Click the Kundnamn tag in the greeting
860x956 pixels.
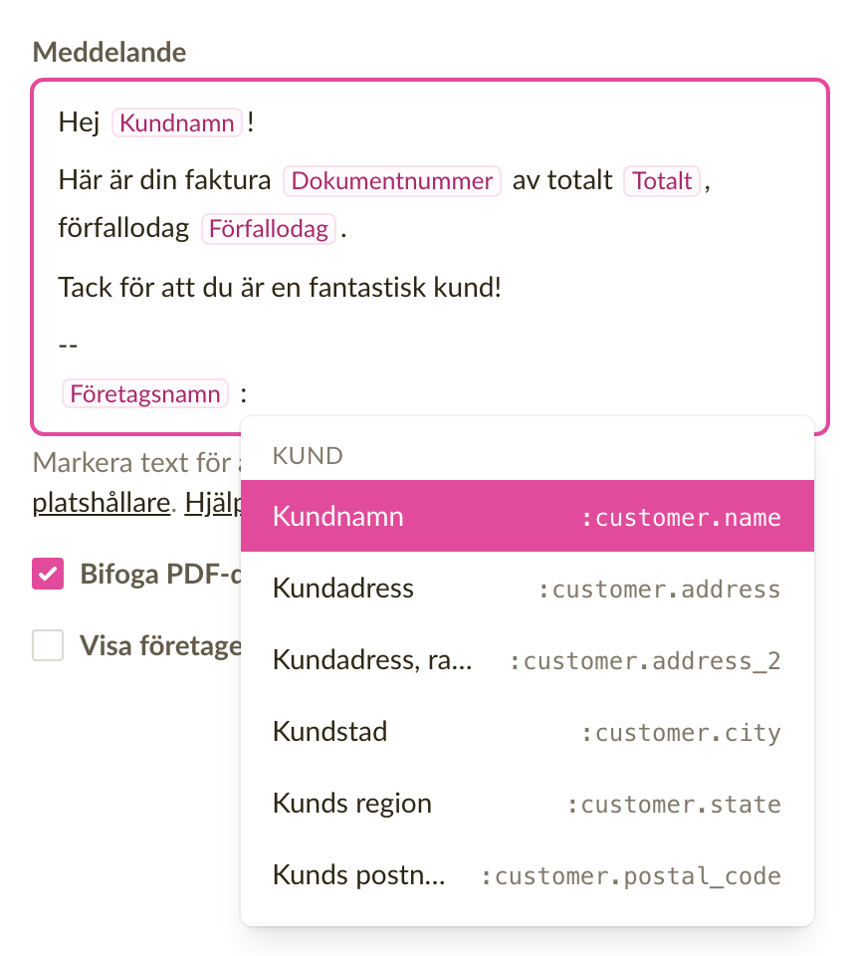[177, 122]
